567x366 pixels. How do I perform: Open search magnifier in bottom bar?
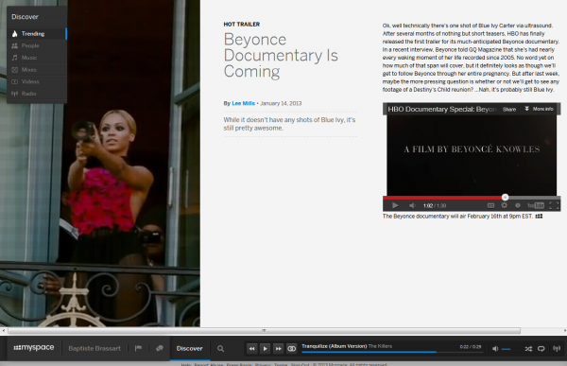point(220,348)
